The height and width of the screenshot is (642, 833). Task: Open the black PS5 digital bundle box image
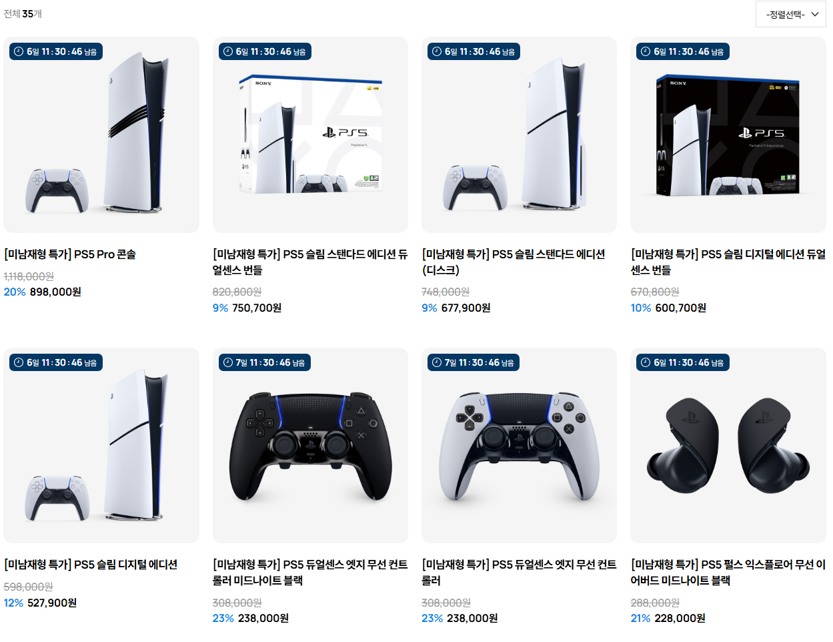tap(728, 135)
